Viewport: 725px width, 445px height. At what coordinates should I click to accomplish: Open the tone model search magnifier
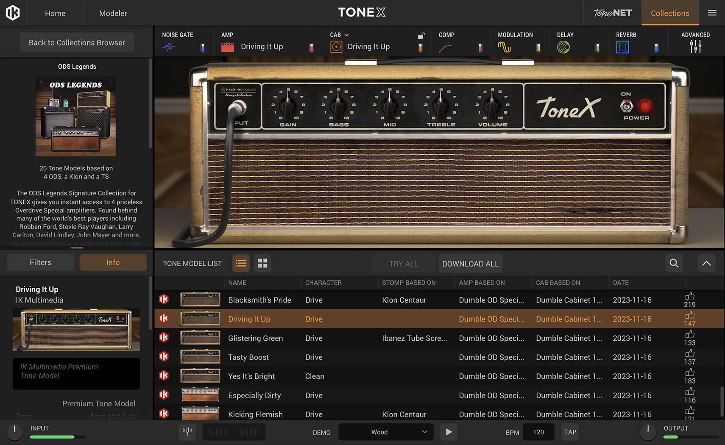tap(674, 263)
